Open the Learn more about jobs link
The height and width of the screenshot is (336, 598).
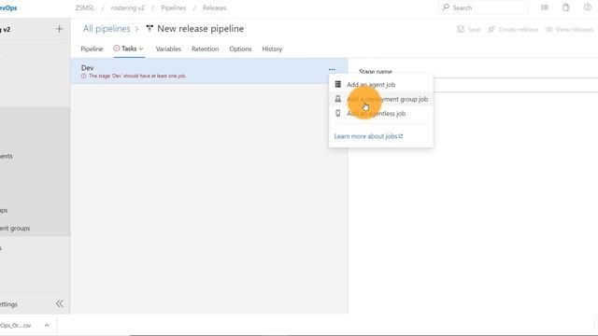point(368,136)
